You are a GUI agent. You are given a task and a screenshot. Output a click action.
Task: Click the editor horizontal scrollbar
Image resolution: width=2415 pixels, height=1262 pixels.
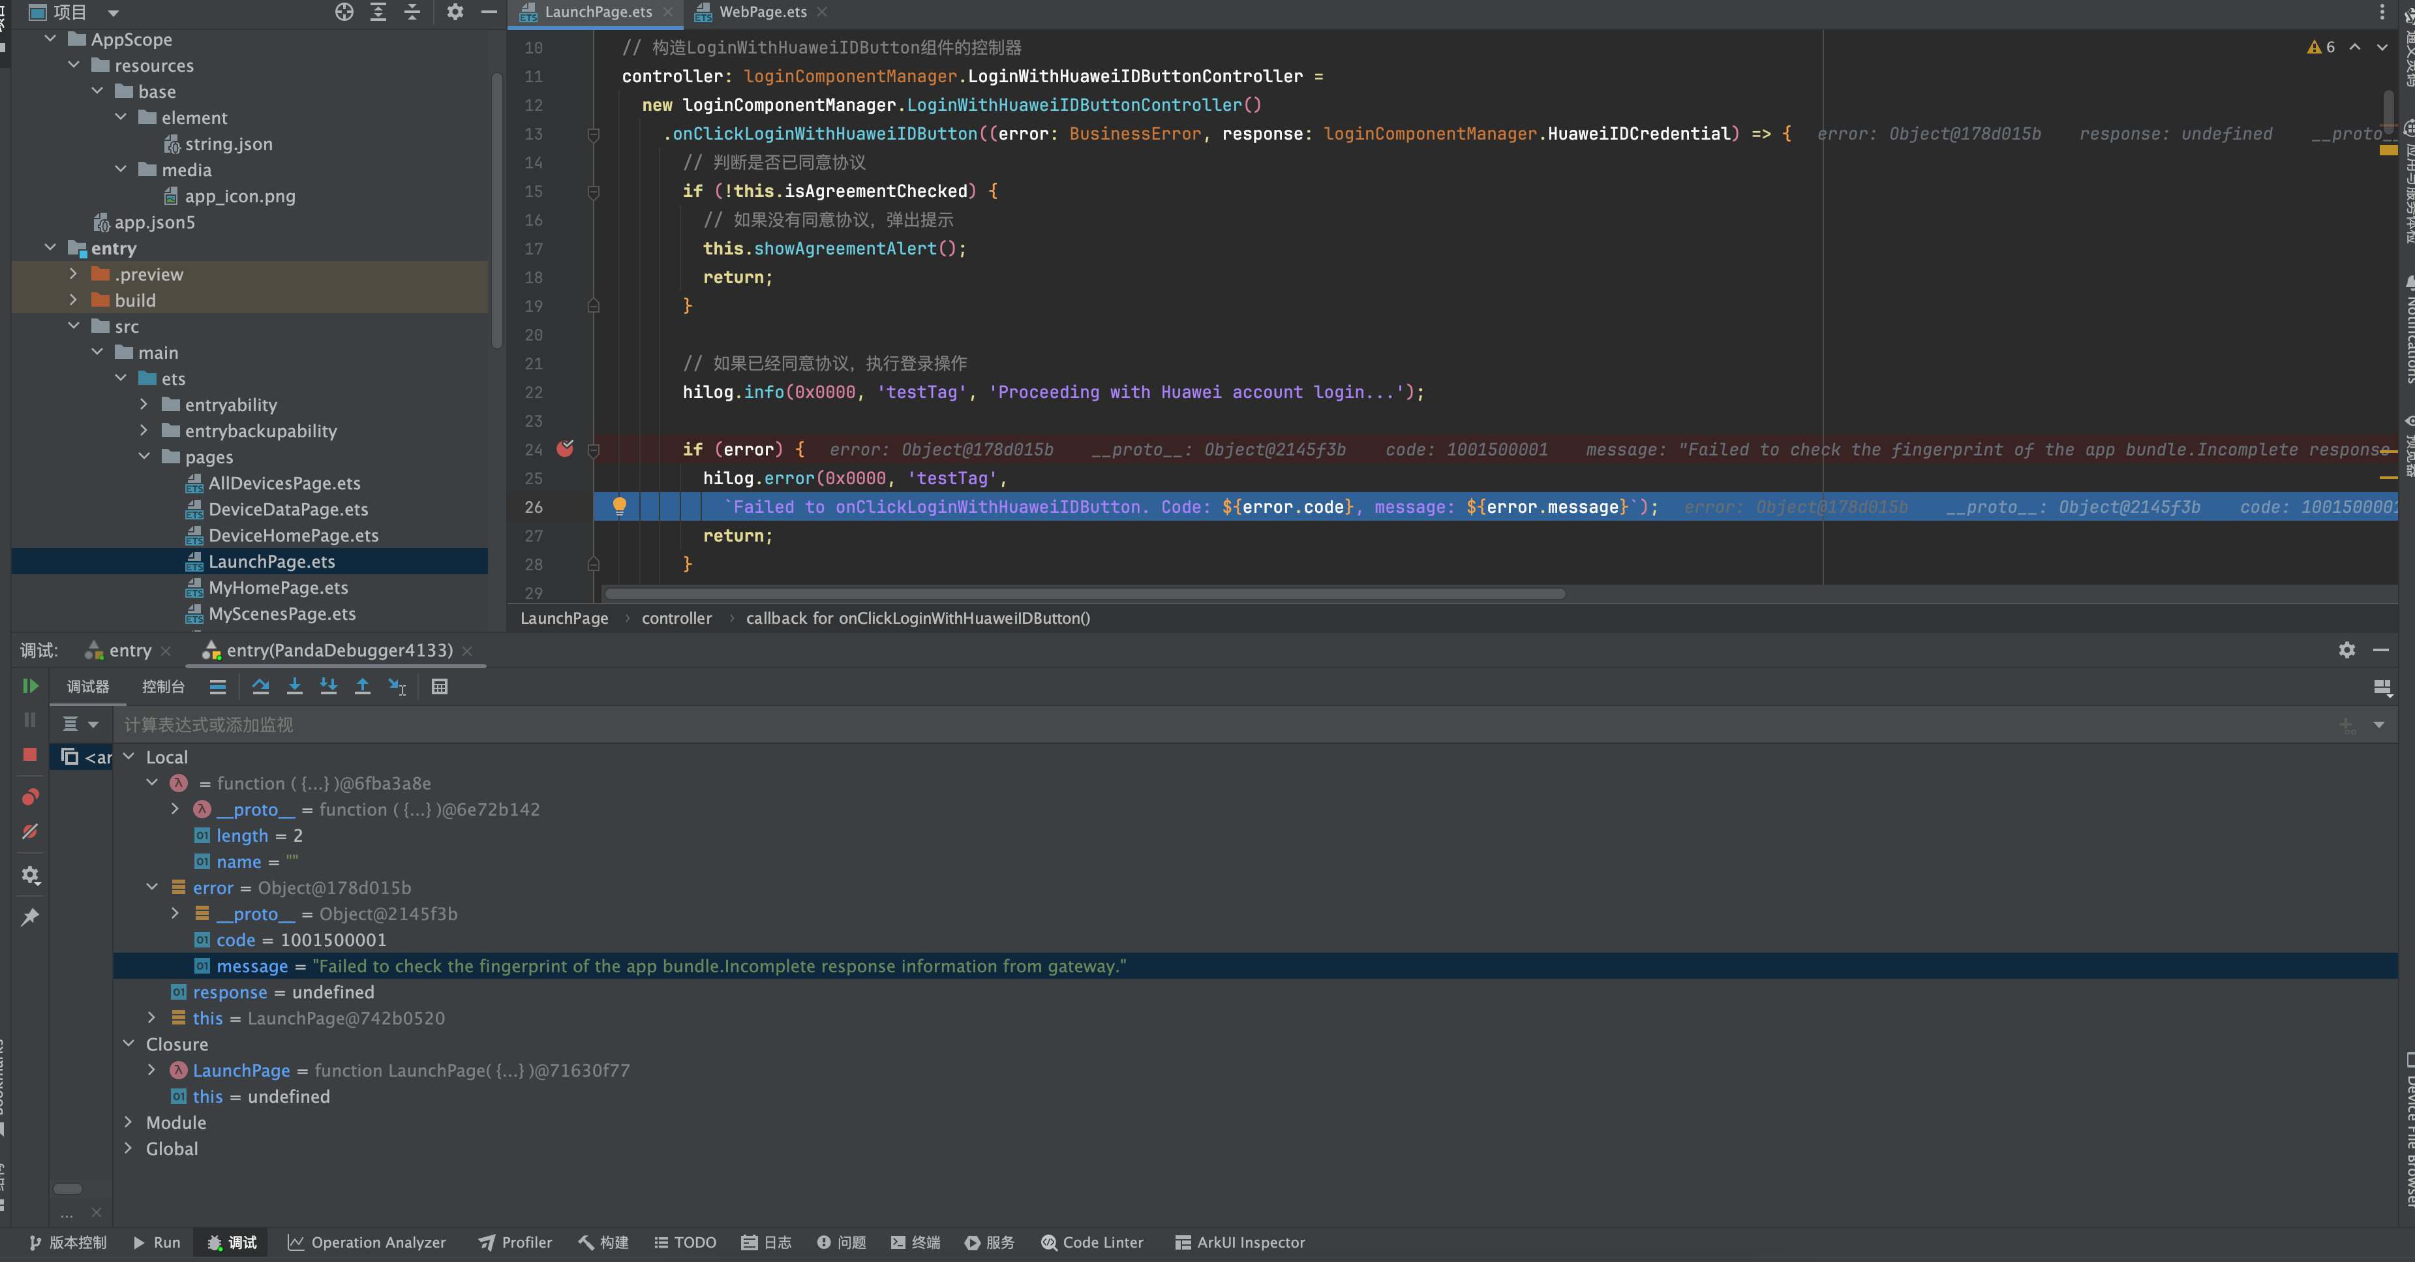point(1085,594)
